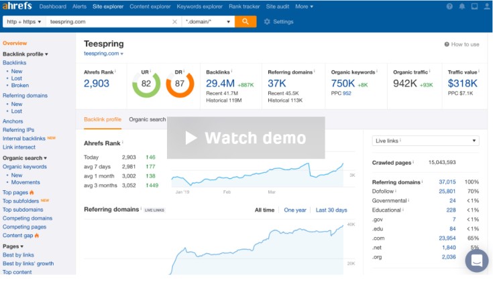Click the How to use help icon
Image resolution: width=493 pixels, height=286 pixels.
tap(447, 44)
